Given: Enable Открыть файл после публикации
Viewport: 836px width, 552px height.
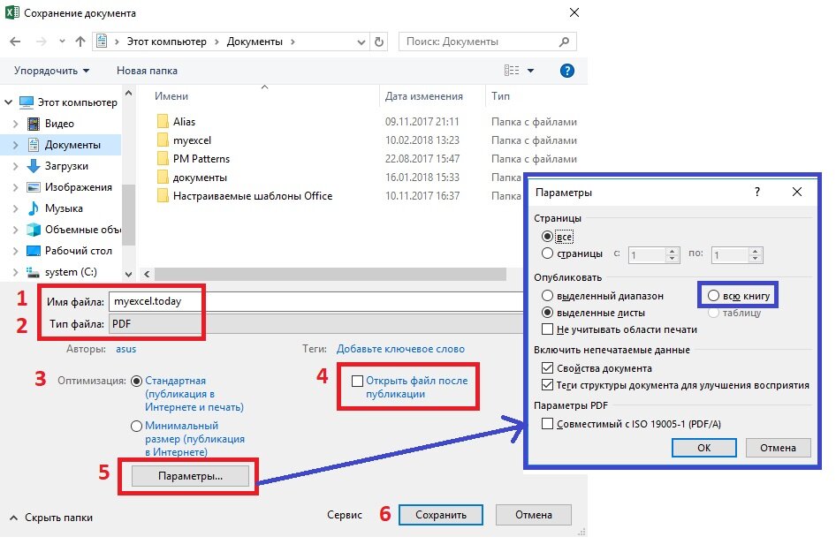Looking at the screenshot, I should [357, 381].
